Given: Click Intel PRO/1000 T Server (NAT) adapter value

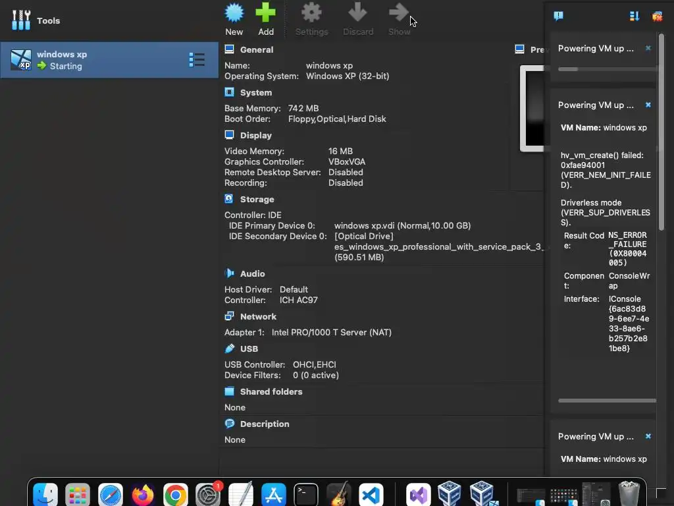Looking at the screenshot, I should [x=332, y=332].
